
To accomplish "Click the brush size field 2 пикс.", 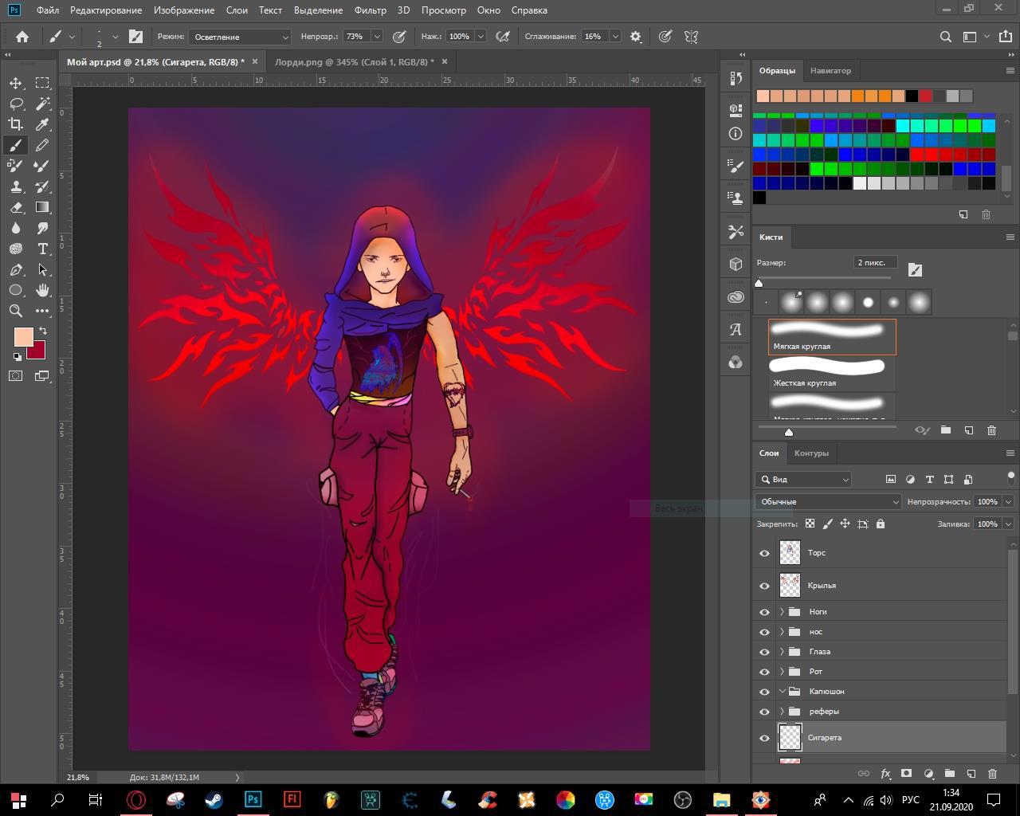I will point(874,263).
